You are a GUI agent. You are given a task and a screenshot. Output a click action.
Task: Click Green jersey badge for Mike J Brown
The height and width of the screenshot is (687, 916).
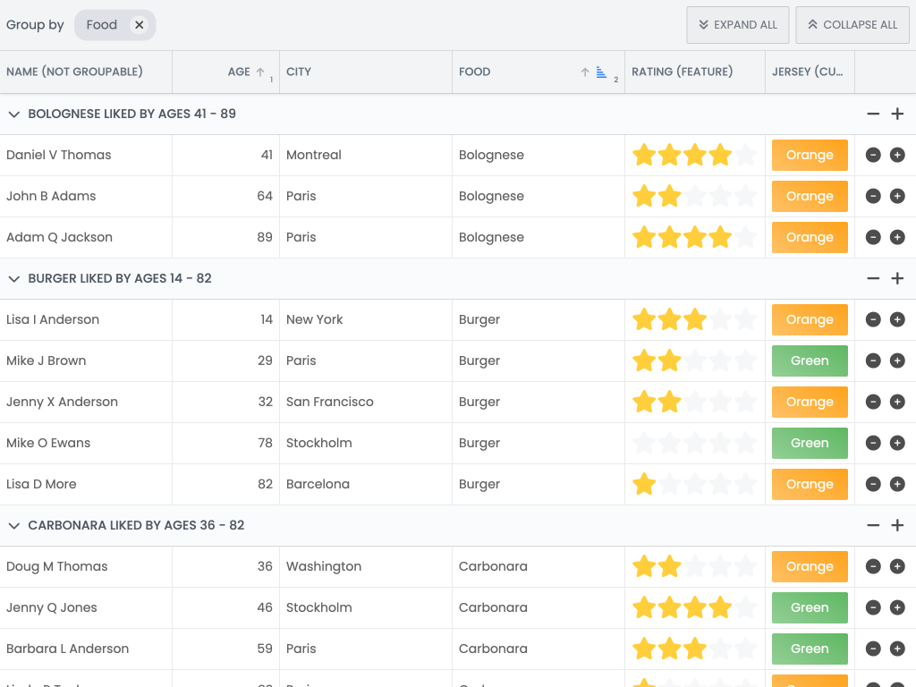pos(810,361)
